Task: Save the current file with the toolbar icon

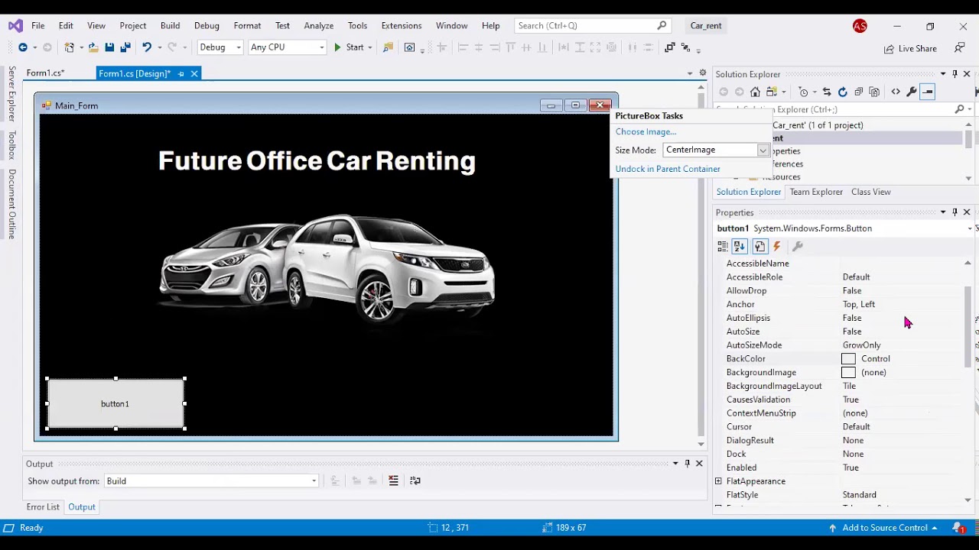Action: (109, 47)
